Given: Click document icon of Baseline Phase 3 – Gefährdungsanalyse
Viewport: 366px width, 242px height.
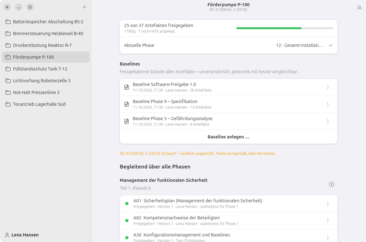Looking at the screenshot, I should [x=127, y=121].
